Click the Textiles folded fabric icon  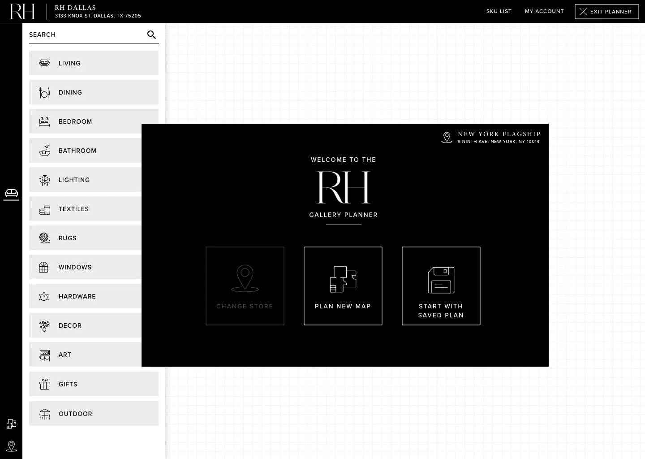tap(44, 209)
